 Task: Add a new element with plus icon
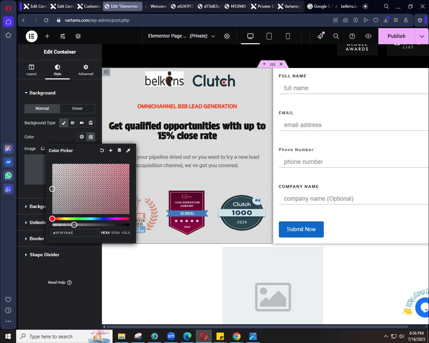click(x=47, y=36)
